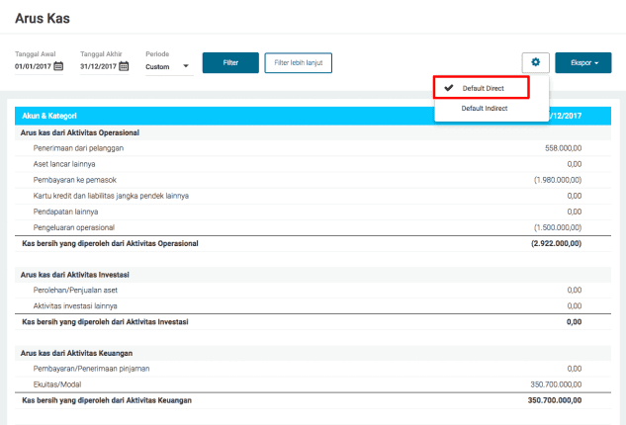Screen dimensions: 626x425
Task: Click Kas bersih Aktivitas Investasi total label
Action: pyautogui.click(x=105, y=321)
